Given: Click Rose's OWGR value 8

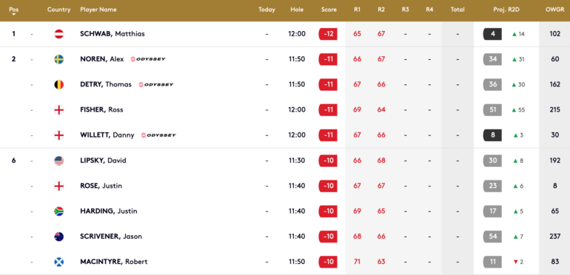Looking at the screenshot, I should 554,186.
